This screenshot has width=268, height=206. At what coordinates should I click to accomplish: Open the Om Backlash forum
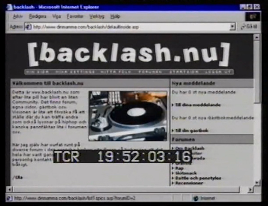click(190, 148)
